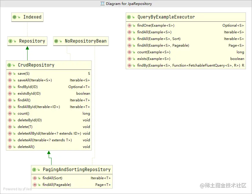This screenshot has height=194, width=252.
Task: Click the method icon next to findAll(Sort)
Action: (x=35, y=178)
